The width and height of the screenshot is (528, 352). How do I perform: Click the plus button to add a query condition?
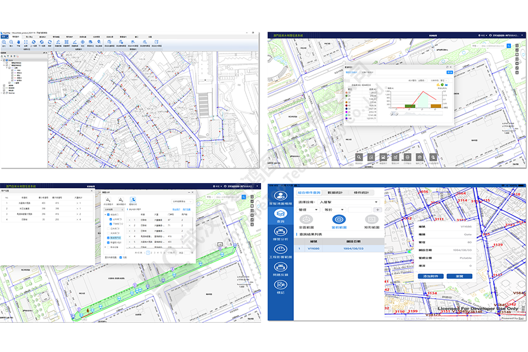click(x=377, y=210)
